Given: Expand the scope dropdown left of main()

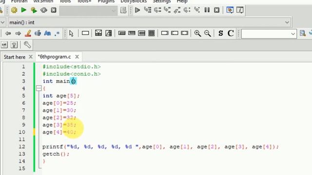Looking at the screenshot, I should 2,22.
